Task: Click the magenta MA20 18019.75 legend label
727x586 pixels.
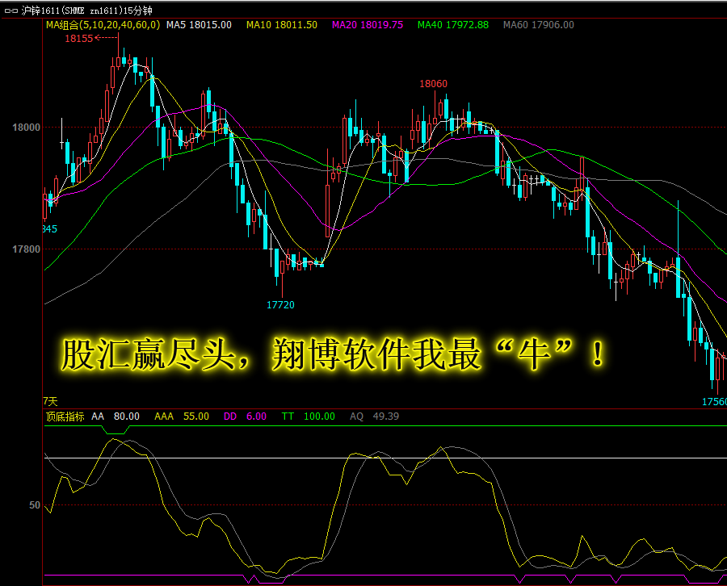Action: click(368, 25)
